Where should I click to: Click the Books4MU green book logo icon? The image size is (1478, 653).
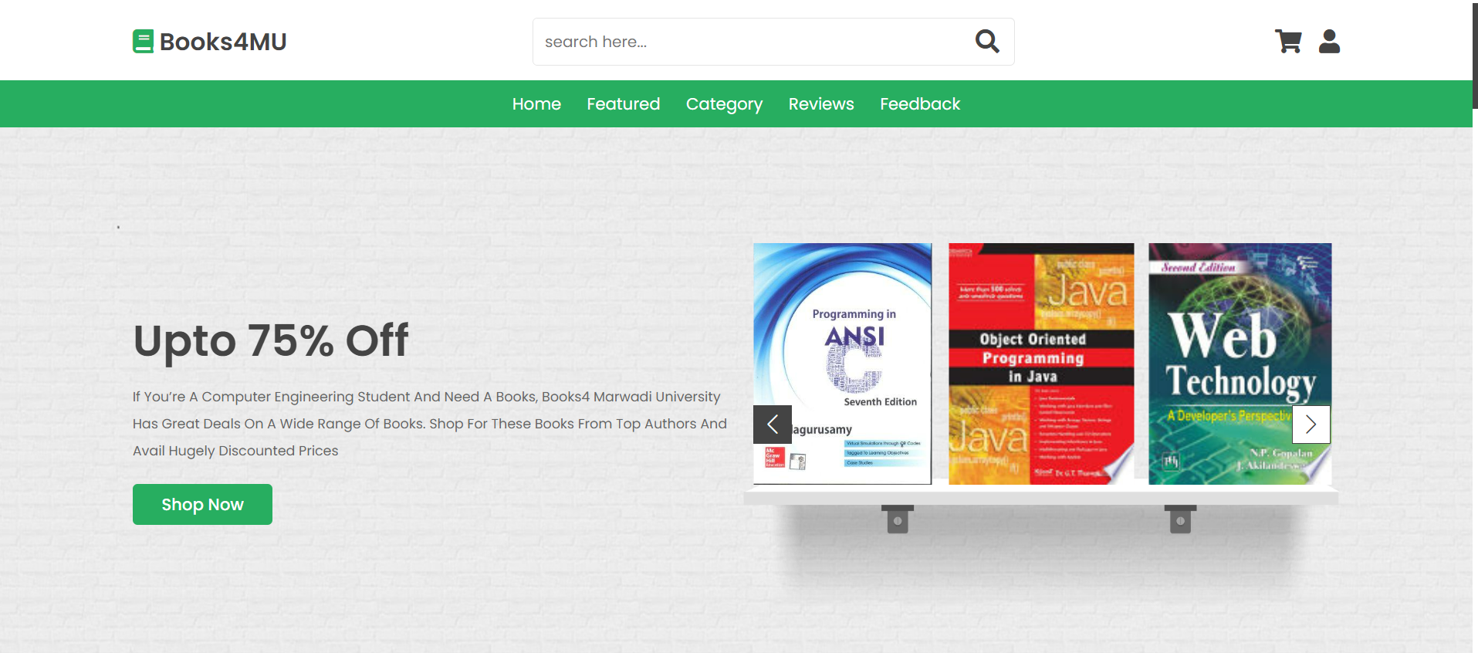click(x=143, y=42)
